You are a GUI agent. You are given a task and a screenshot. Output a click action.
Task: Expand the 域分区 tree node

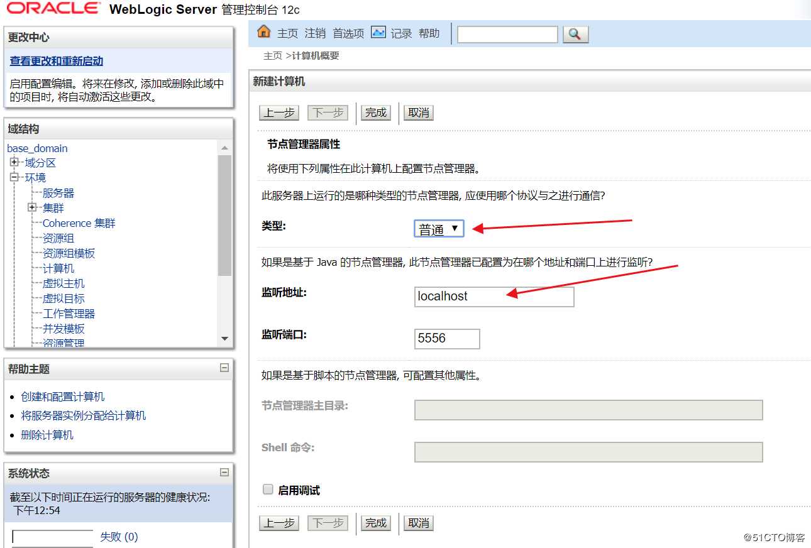pyautogui.click(x=14, y=162)
